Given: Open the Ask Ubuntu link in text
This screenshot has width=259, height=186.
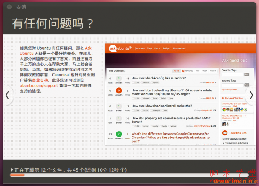Looking at the screenshot, I should click(x=88, y=48).
